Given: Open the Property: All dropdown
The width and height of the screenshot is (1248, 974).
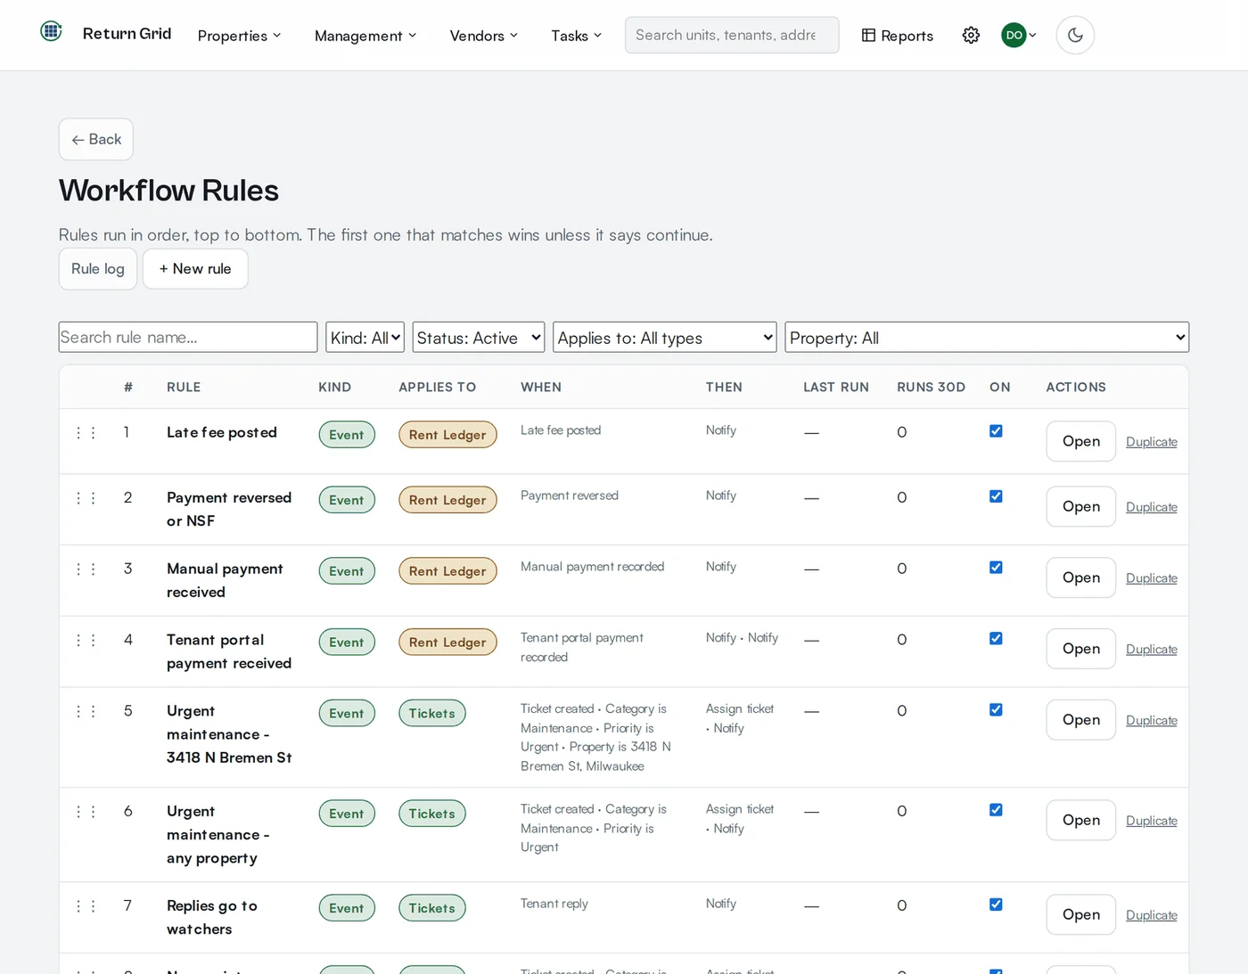Looking at the screenshot, I should point(987,338).
